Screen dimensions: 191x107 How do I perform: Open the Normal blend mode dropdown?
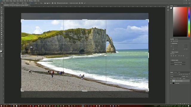click(176, 76)
